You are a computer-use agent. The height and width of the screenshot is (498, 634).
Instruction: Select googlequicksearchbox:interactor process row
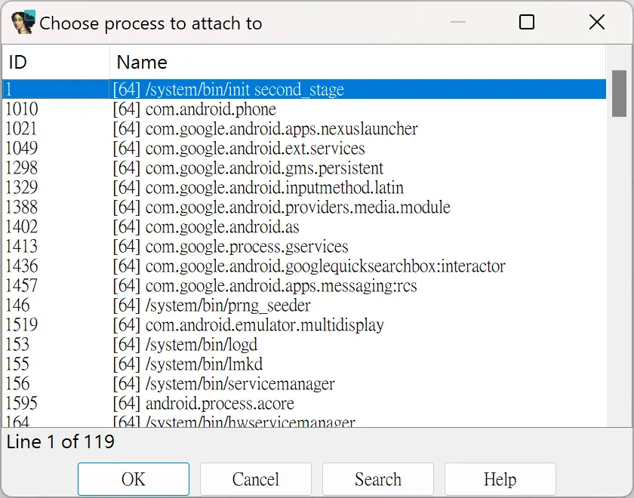pyautogui.click(x=304, y=266)
